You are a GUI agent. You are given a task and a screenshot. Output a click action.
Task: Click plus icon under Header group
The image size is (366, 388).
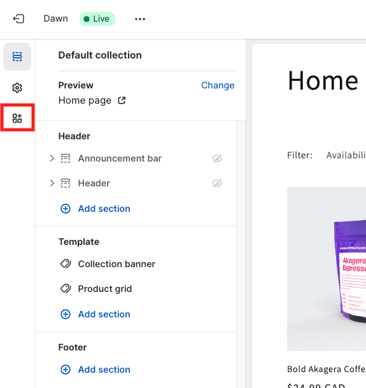click(66, 209)
